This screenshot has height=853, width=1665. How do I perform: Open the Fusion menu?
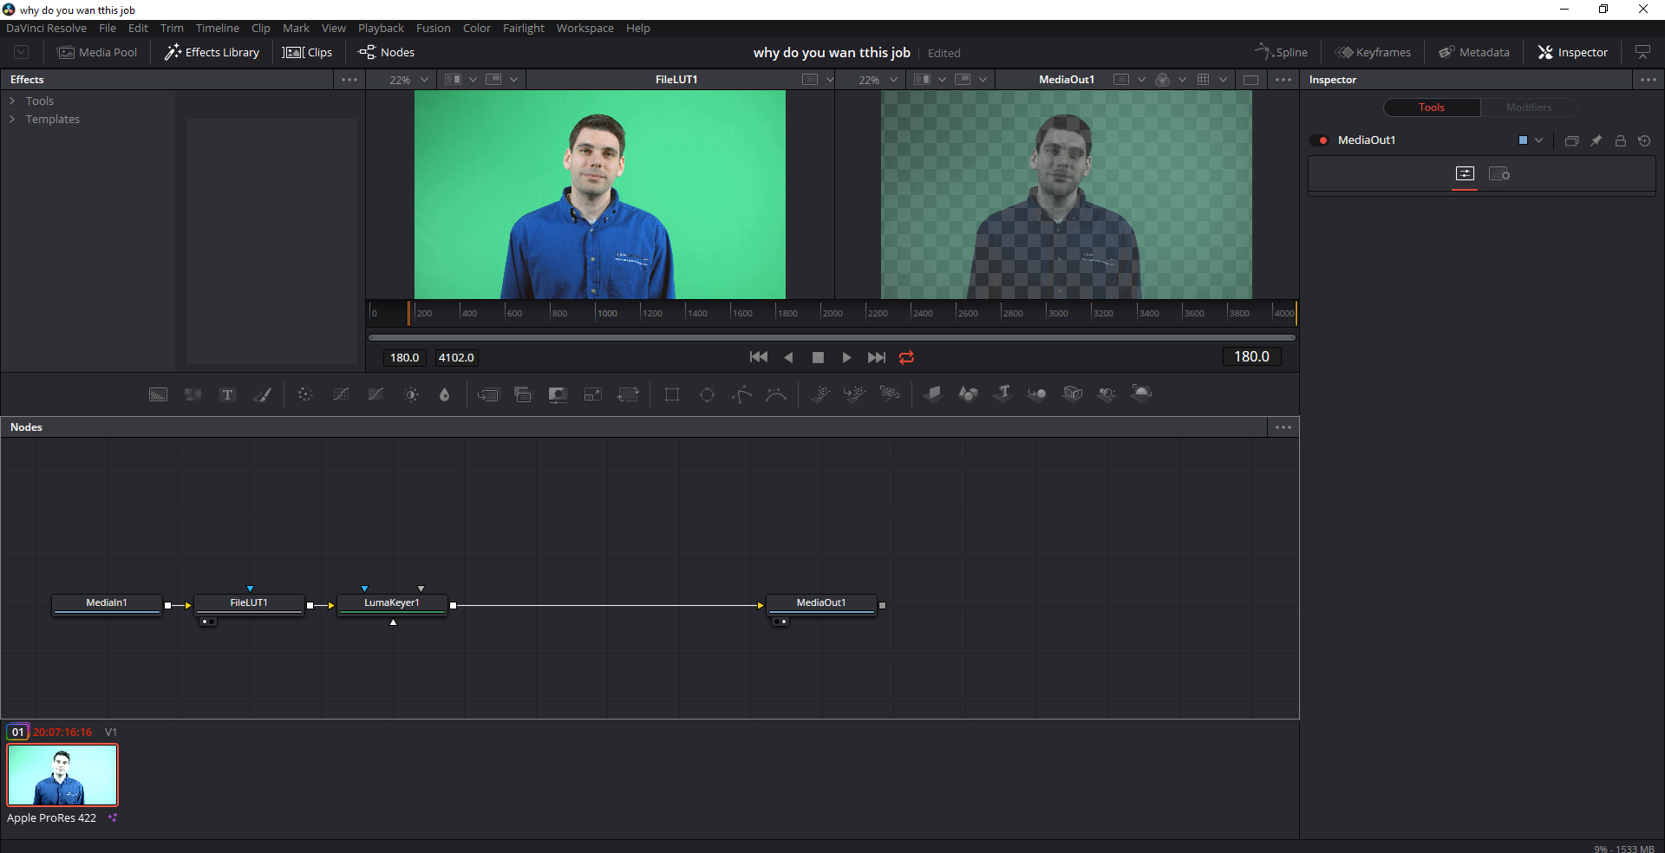(x=434, y=29)
